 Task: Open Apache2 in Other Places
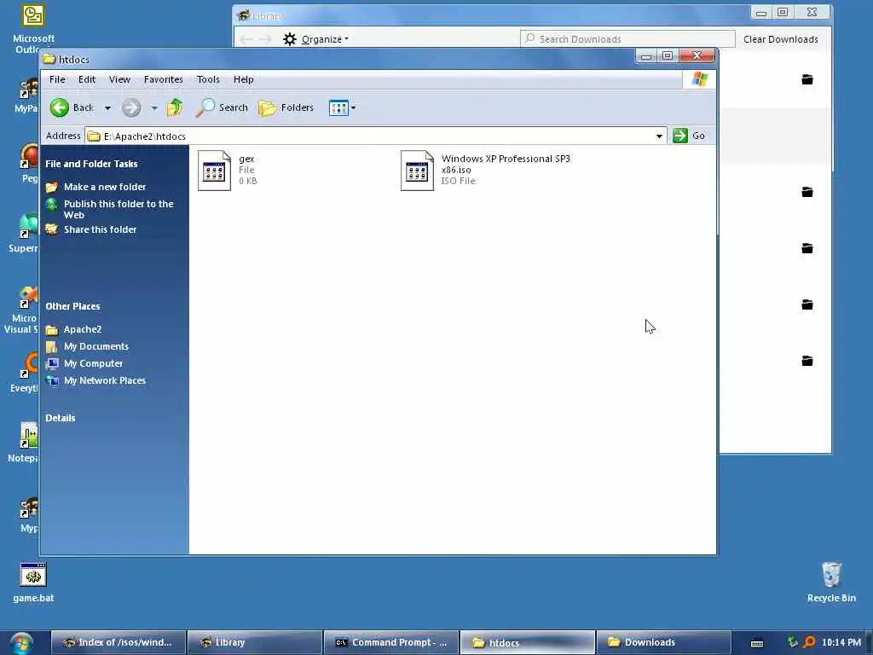click(x=83, y=330)
